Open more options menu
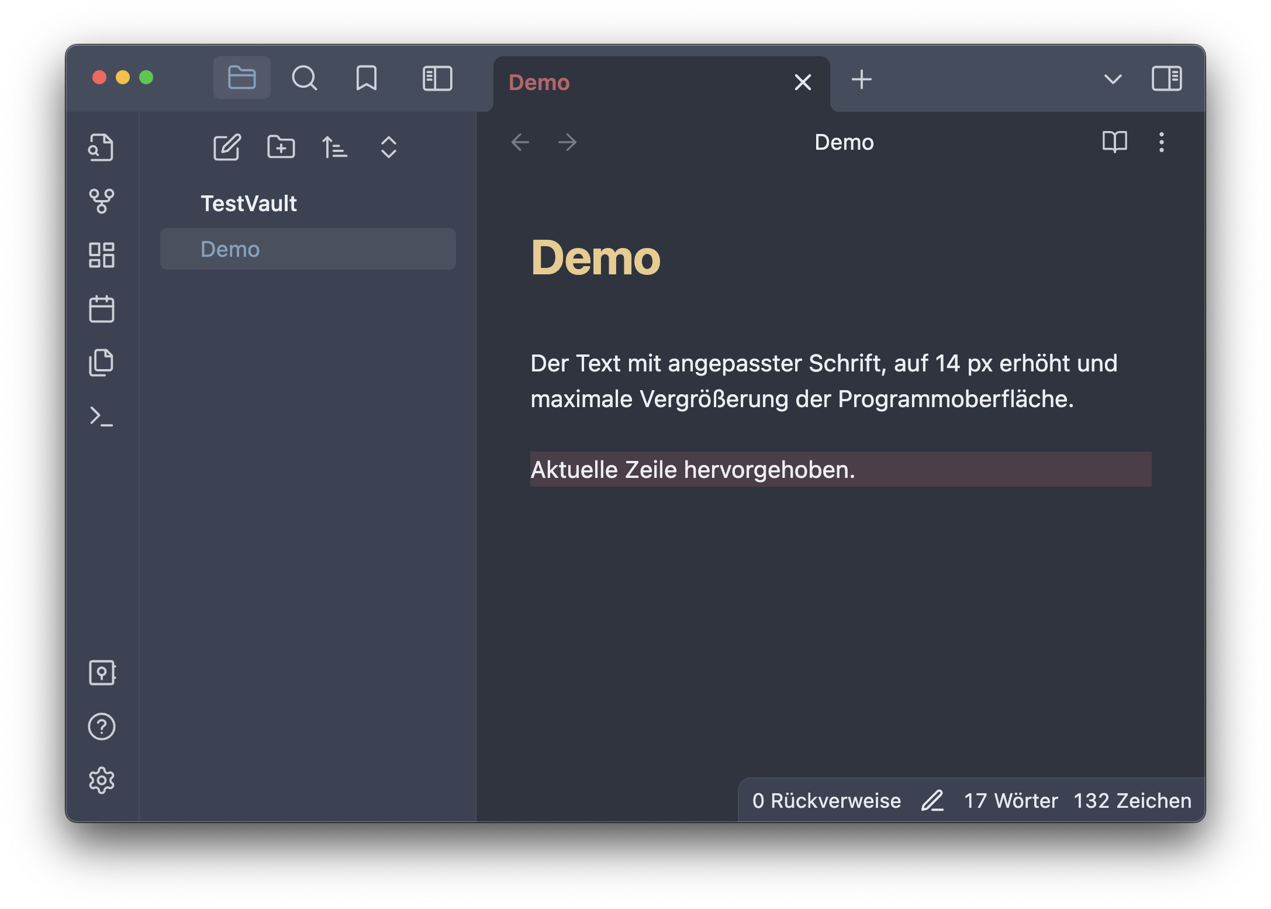 tap(1162, 142)
